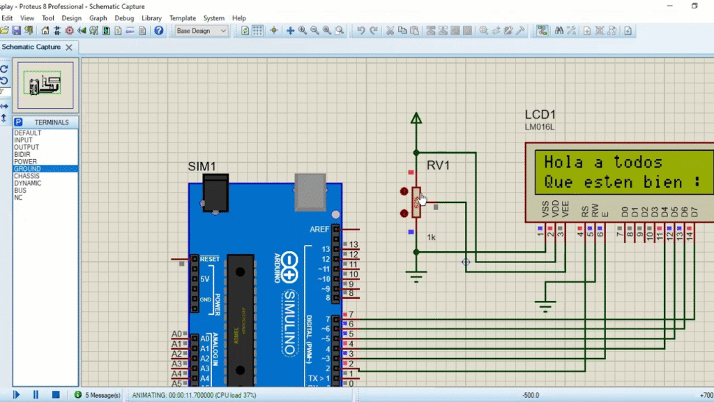Stop the simulation

pos(56,395)
